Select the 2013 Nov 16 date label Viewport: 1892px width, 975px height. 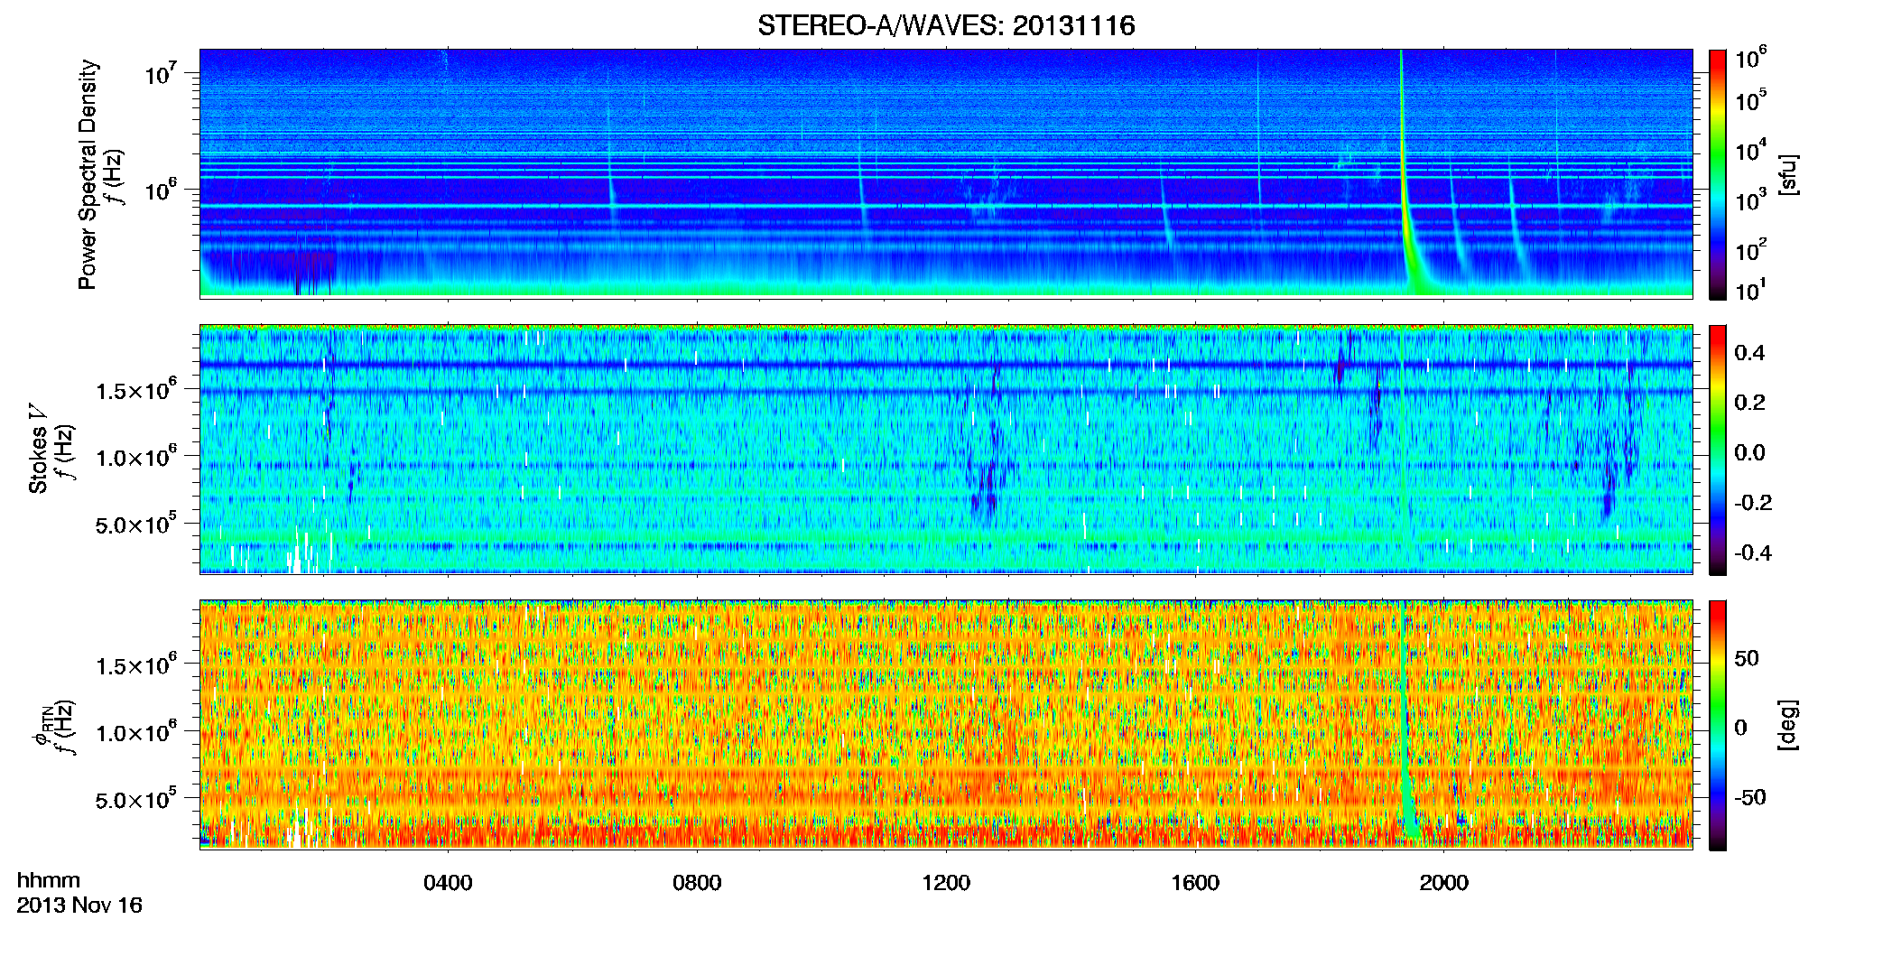point(79,905)
